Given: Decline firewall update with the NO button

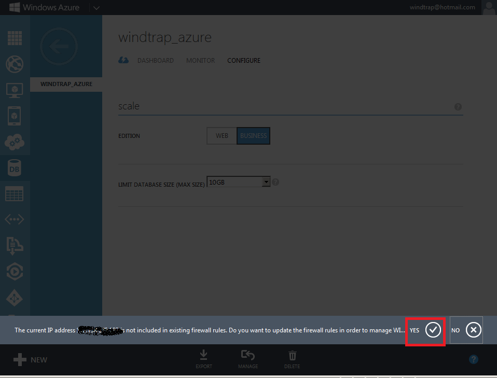Looking at the screenshot, I should pos(466,330).
